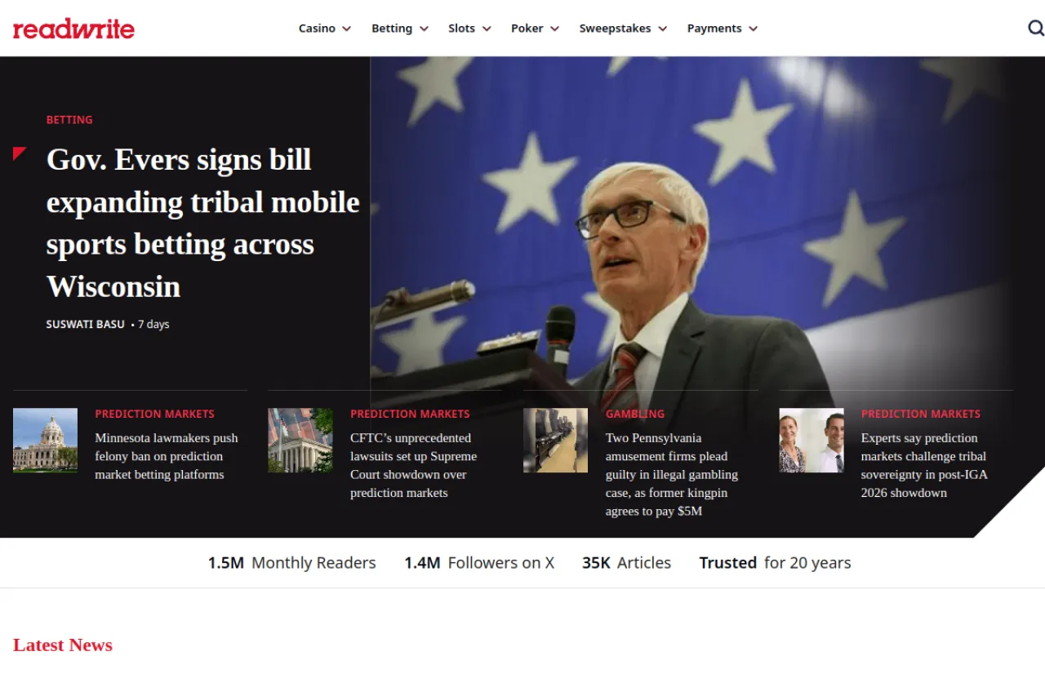
Task: Click Prediction Markets tag above CFTC article
Action: (410, 414)
